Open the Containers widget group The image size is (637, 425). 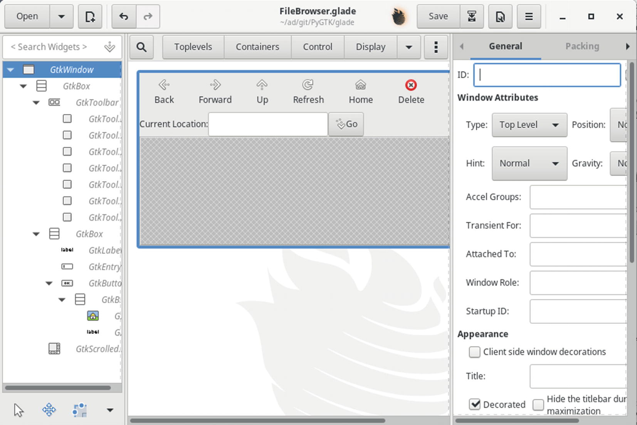(257, 47)
